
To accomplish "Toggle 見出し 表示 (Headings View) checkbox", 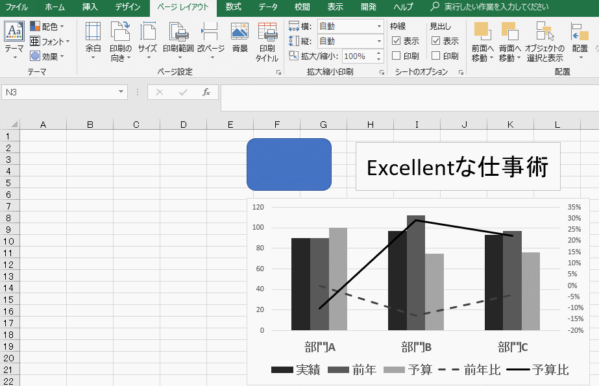I will pos(436,41).
